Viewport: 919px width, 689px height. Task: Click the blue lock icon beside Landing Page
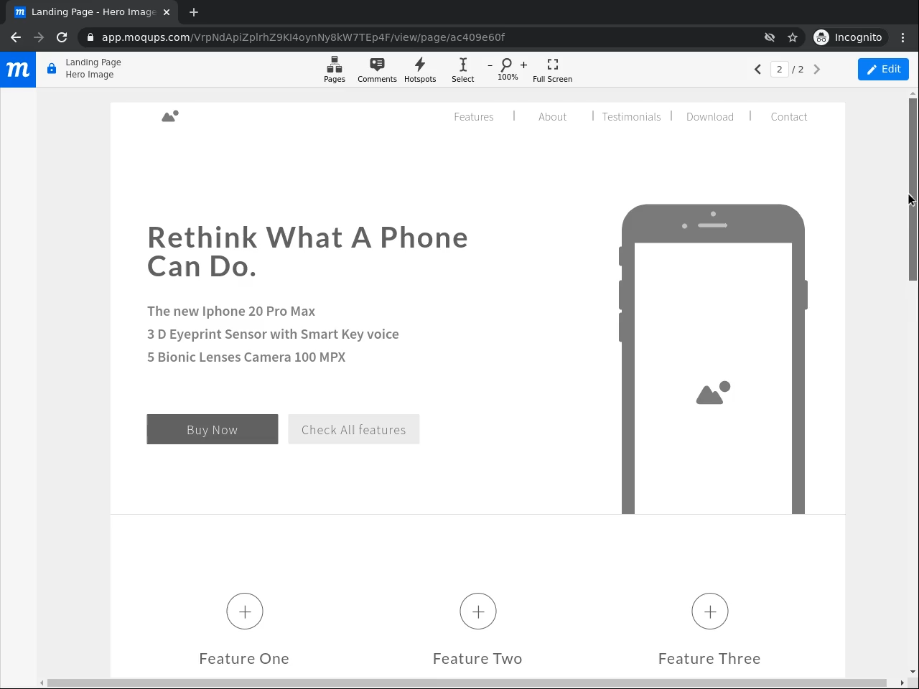[x=52, y=69]
